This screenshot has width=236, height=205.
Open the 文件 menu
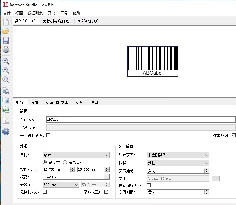click(7, 13)
